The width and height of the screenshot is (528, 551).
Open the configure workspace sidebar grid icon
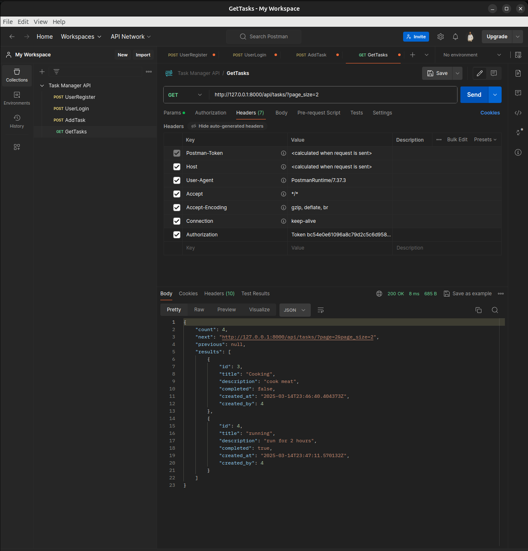coord(17,147)
